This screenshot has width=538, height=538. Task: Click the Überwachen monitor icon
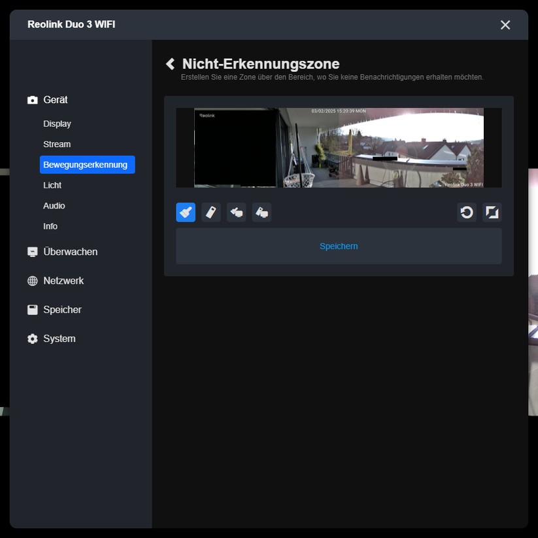(31, 251)
